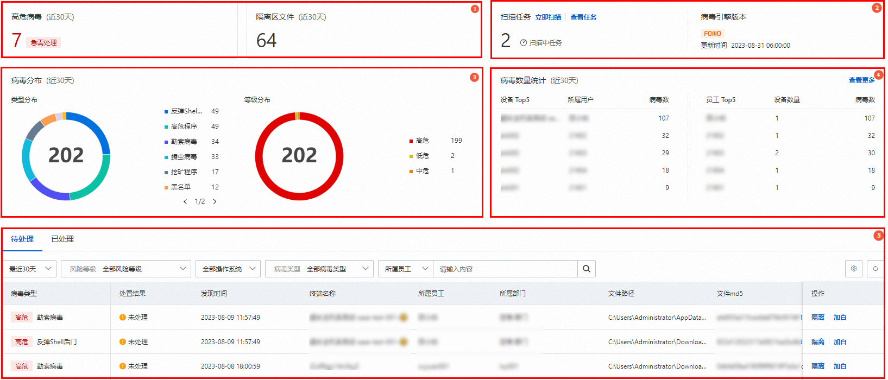The image size is (888, 380).
Task: Click the 急需处理 red tag
Action: (x=43, y=42)
